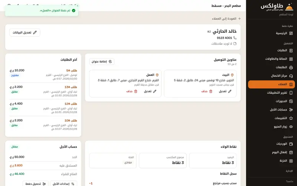Click the مطعم البحر - مسقط header title

[x=226, y=6]
